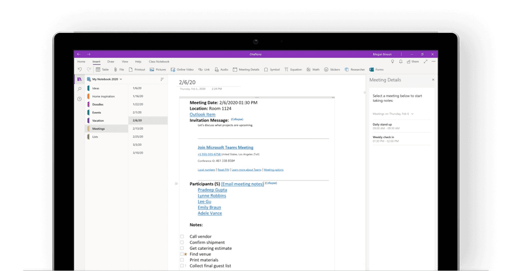Image resolution: width=512 pixels, height=271 pixels.
Task: Open the 1/16/20 page
Action: [148, 96]
